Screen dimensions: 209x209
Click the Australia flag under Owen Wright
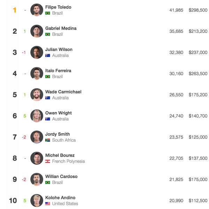click(48, 119)
